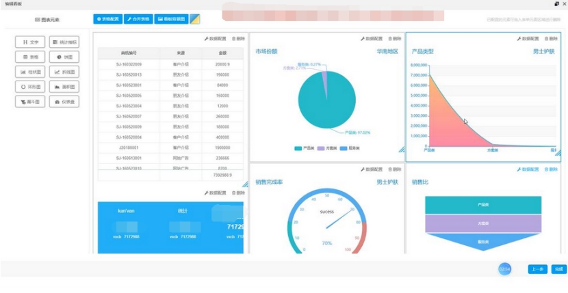Delete the table panel
568x293 pixels.
pos(238,39)
